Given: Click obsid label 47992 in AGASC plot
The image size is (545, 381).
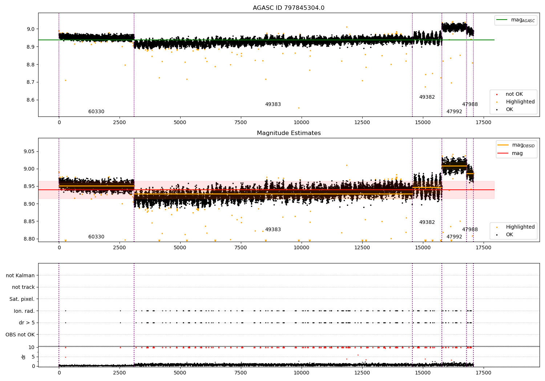Looking at the screenshot, I should point(454,112).
